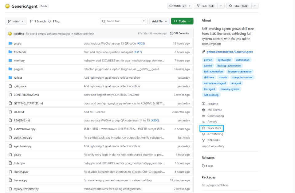Open the hub.pyw file
Viewport: 295px width, 193px height.
[19, 163]
